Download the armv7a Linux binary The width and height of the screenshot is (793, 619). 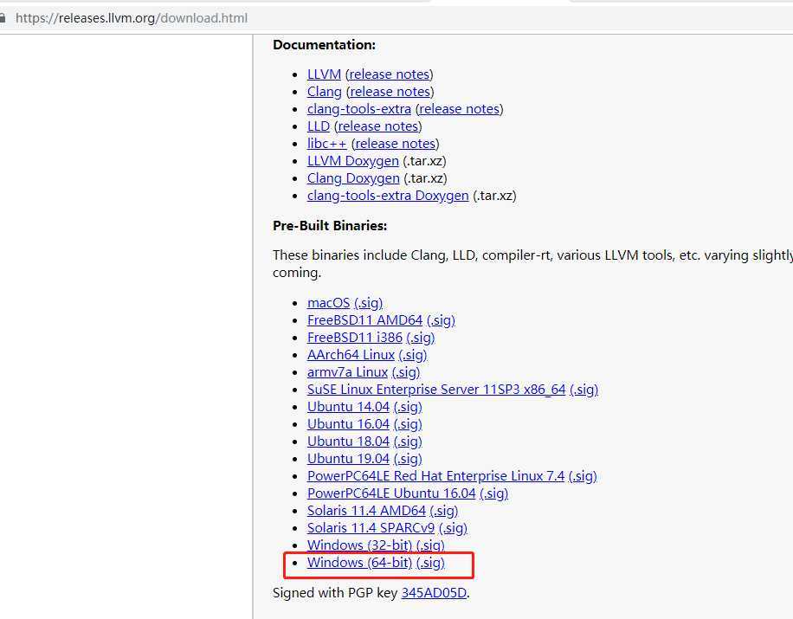(347, 372)
